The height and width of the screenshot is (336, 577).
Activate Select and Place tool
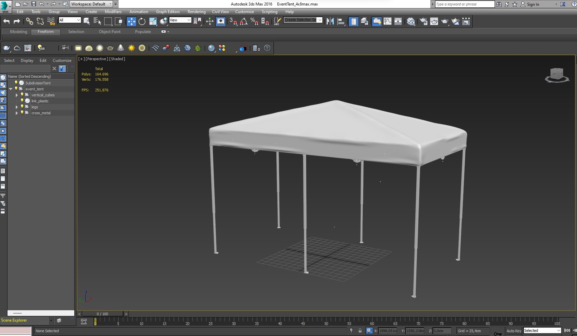163,21
